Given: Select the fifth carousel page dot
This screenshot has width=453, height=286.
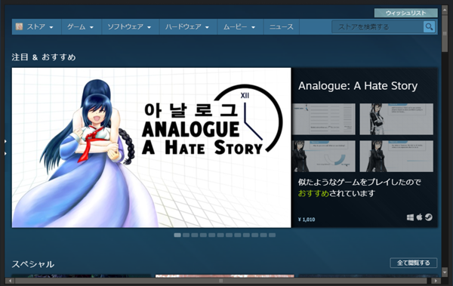Looking at the screenshot, I should tap(211, 235).
